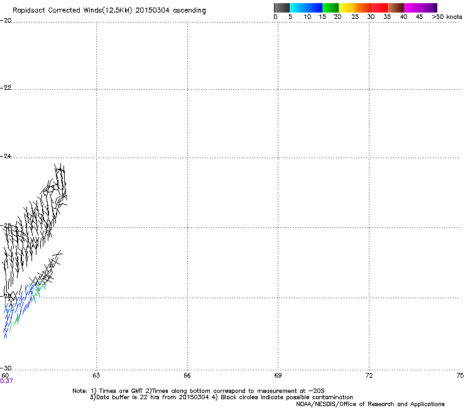Click the note about data buffer 22 hrs
Image resolution: width=465 pixels, height=408 pixels.
[221, 397]
